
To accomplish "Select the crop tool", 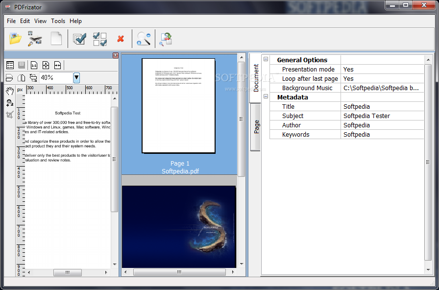I will click(10, 115).
